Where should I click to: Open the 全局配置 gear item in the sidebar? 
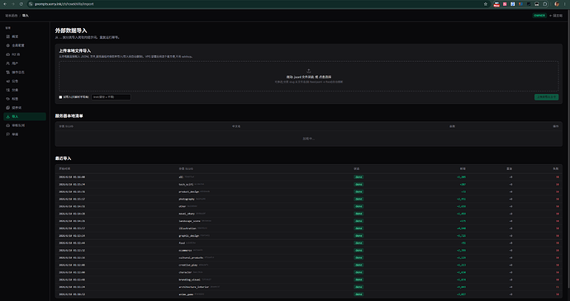(24, 45)
